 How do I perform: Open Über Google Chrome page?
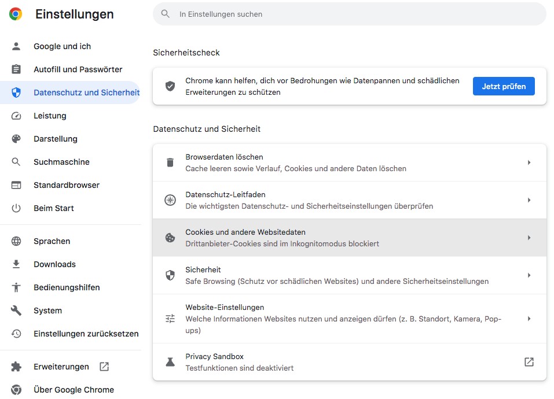click(74, 390)
